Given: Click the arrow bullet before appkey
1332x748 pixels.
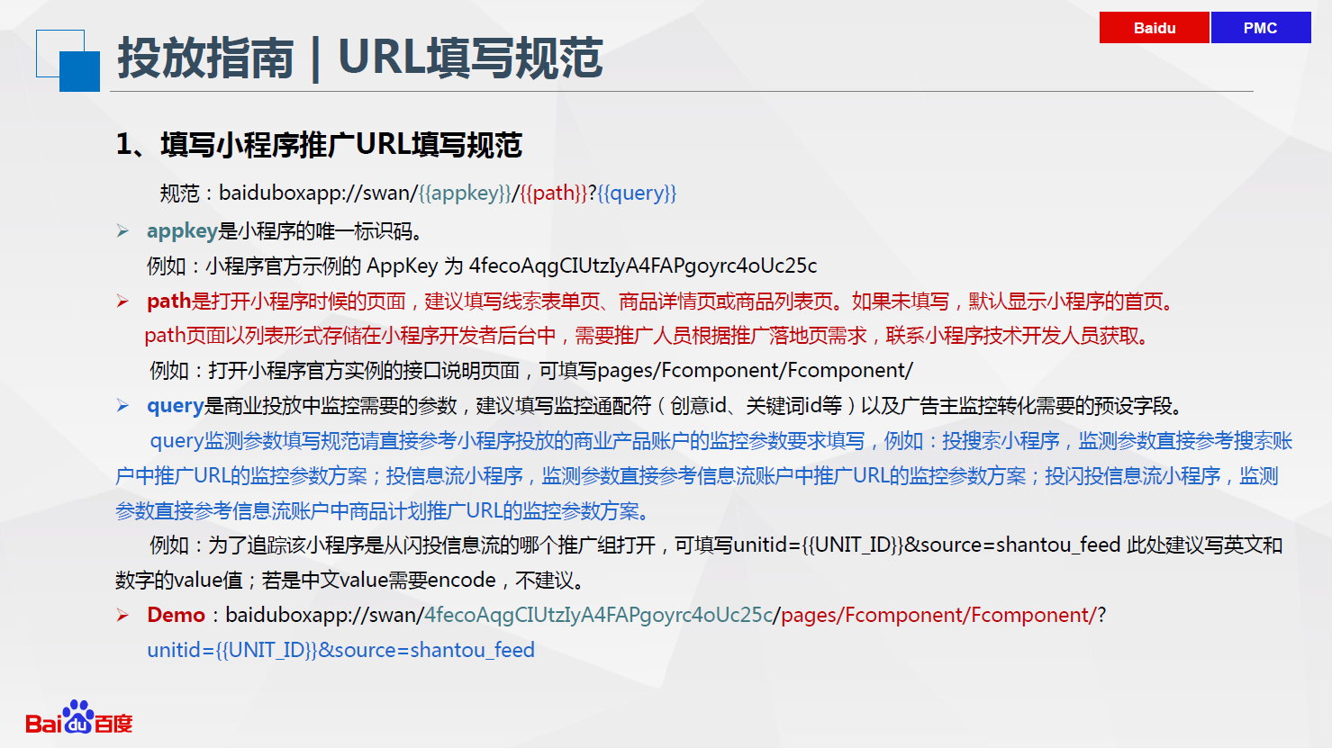Looking at the screenshot, I should pos(122,231).
